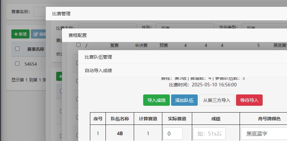Open the 龙舟类型 dropdown showing 所有
Viewport: 287px width, 141px height.
tap(264, 26)
